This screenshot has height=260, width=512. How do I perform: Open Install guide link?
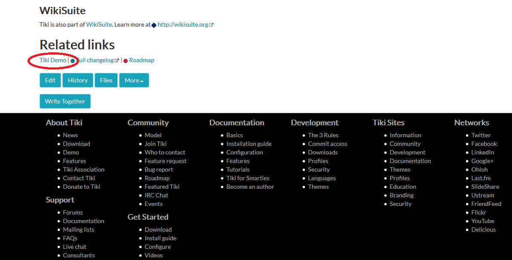tap(160, 238)
